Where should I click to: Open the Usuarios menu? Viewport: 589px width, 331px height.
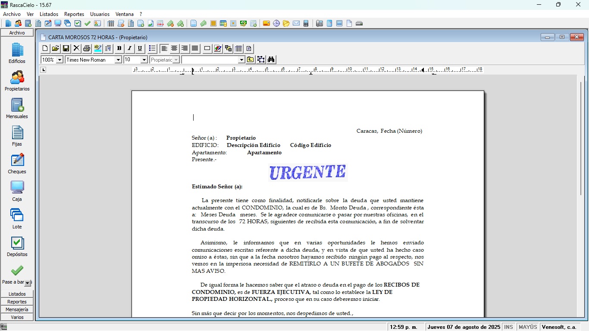point(100,14)
